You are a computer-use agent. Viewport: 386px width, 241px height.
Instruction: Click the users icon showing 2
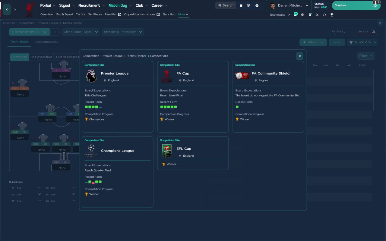point(377,2)
